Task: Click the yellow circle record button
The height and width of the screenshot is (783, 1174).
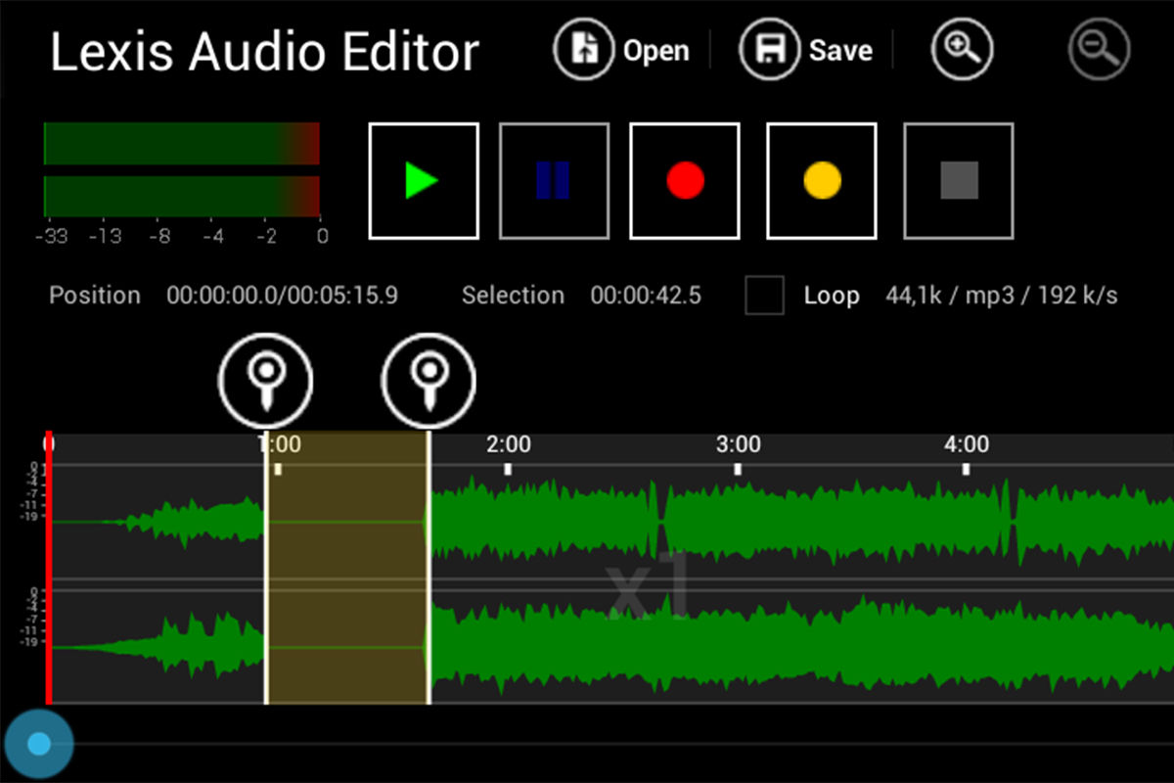Action: [x=822, y=181]
